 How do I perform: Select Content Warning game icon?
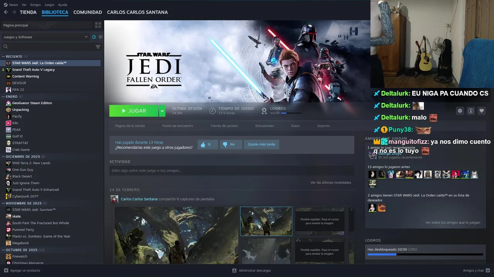[8, 76]
